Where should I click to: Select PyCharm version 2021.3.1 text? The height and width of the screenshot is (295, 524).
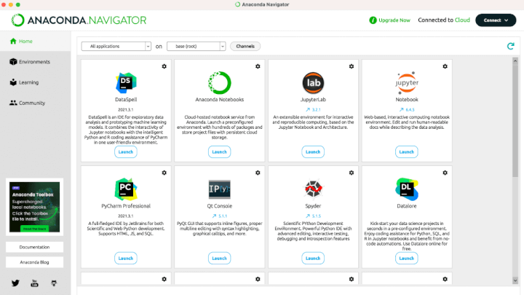pyautogui.click(x=126, y=216)
